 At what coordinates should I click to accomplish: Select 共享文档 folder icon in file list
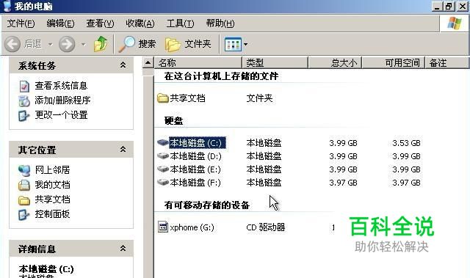[163, 98]
